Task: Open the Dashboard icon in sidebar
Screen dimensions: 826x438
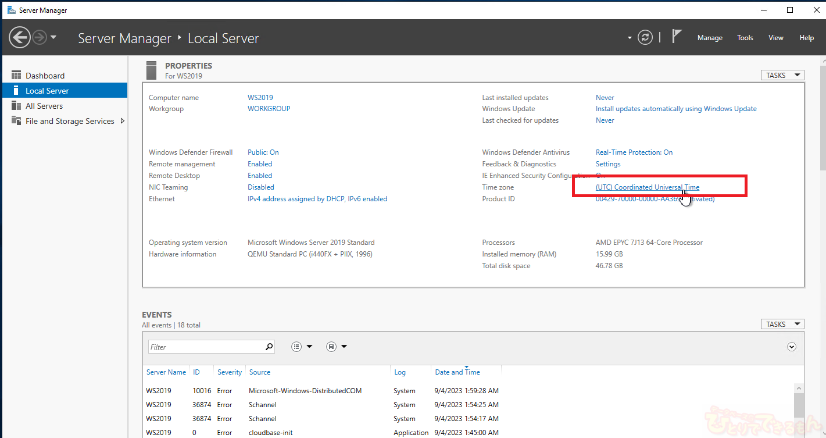Action: pyautogui.click(x=16, y=76)
